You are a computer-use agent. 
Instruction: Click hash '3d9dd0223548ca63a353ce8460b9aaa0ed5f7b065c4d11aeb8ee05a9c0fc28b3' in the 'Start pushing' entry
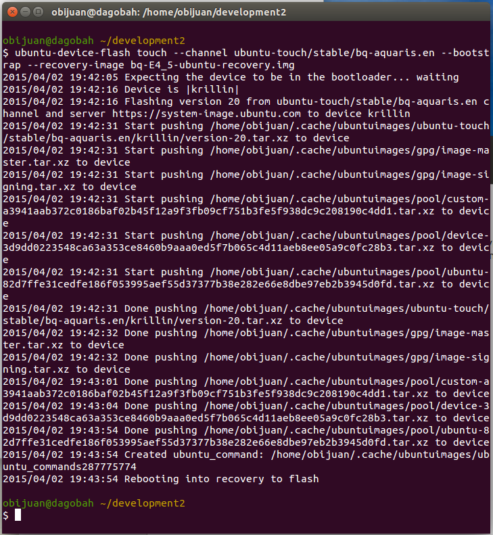click(197, 248)
